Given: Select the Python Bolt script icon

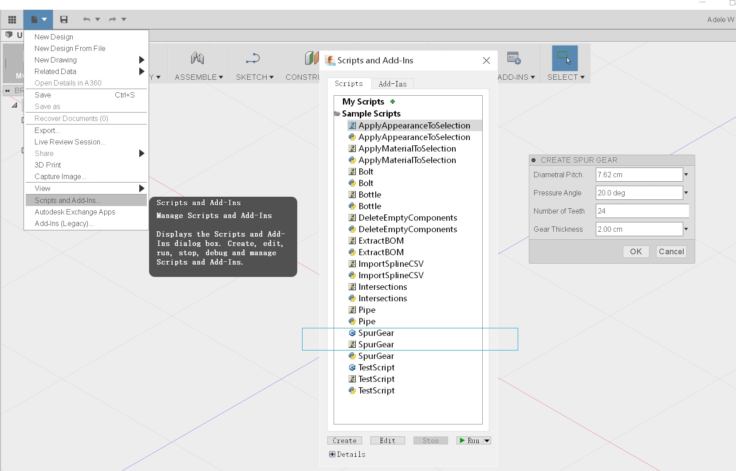Looking at the screenshot, I should (352, 183).
